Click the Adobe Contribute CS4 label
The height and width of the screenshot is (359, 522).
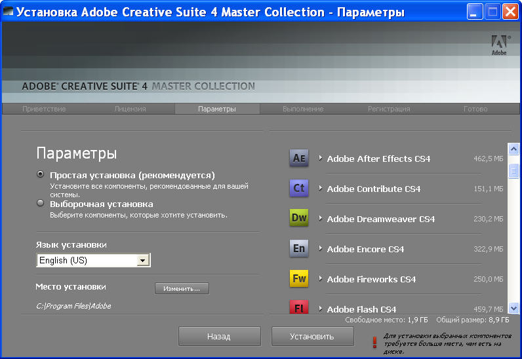click(x=374, y=189)
